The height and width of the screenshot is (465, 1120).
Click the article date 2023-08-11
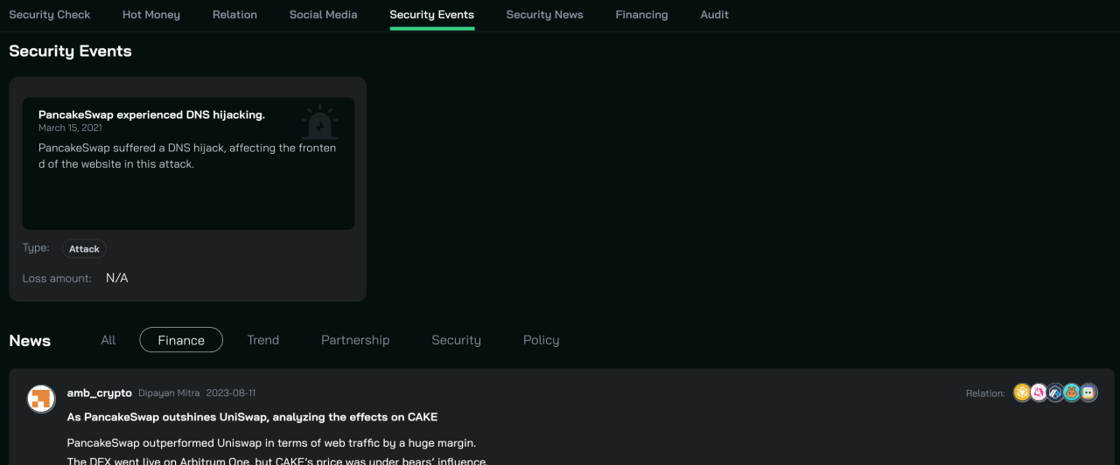tap(231, 393)
